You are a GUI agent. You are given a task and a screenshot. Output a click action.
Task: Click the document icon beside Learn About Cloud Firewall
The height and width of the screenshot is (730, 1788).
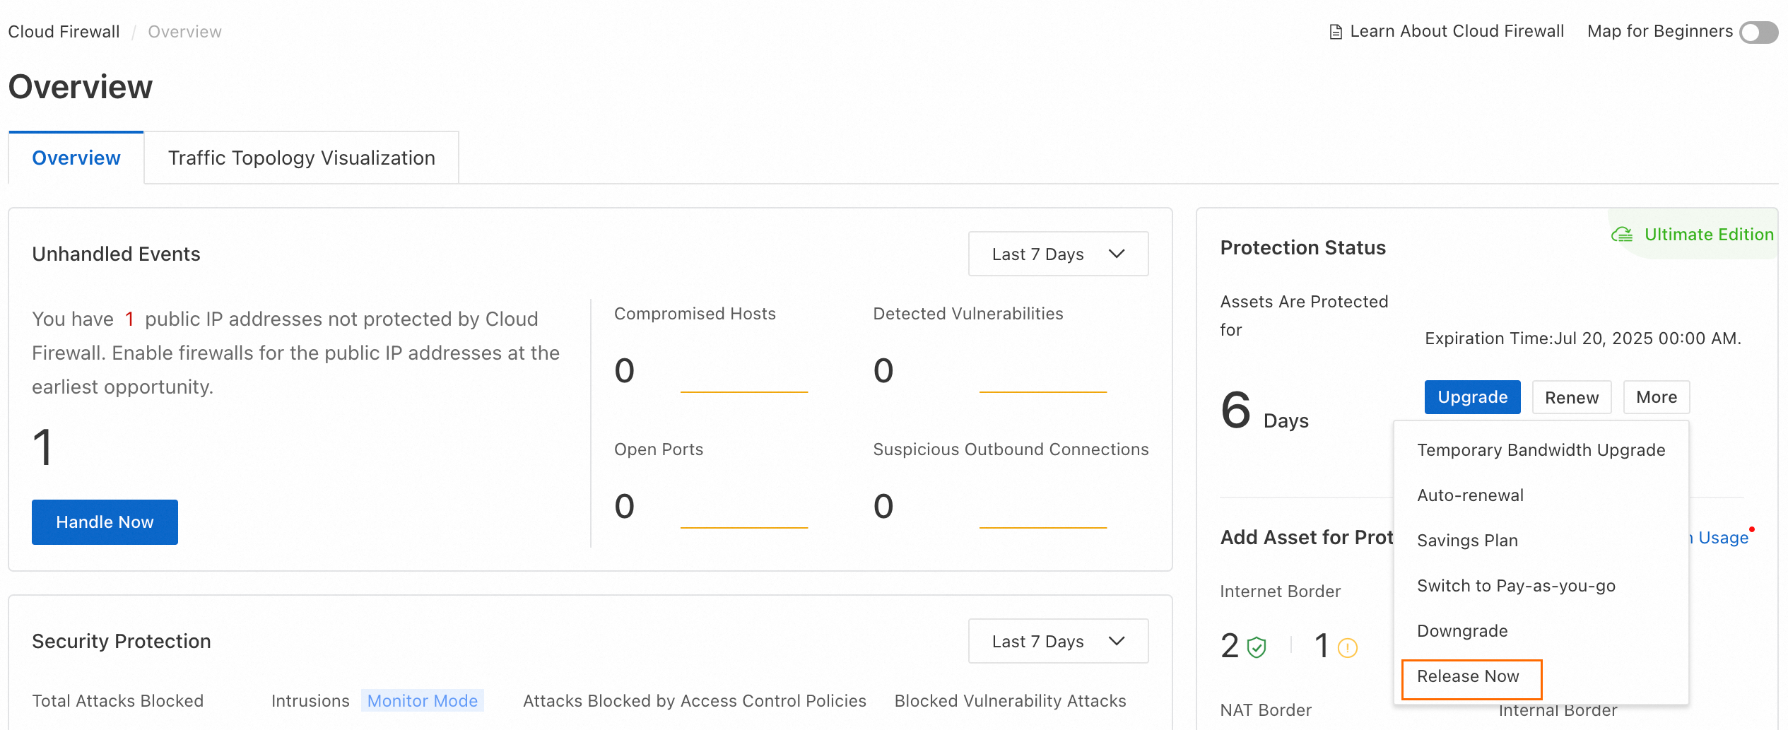(1335, 32)
